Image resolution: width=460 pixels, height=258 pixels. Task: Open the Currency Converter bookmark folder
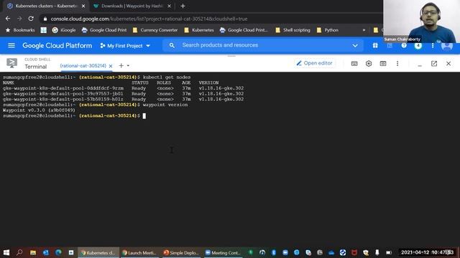click(x=155, y=30)
